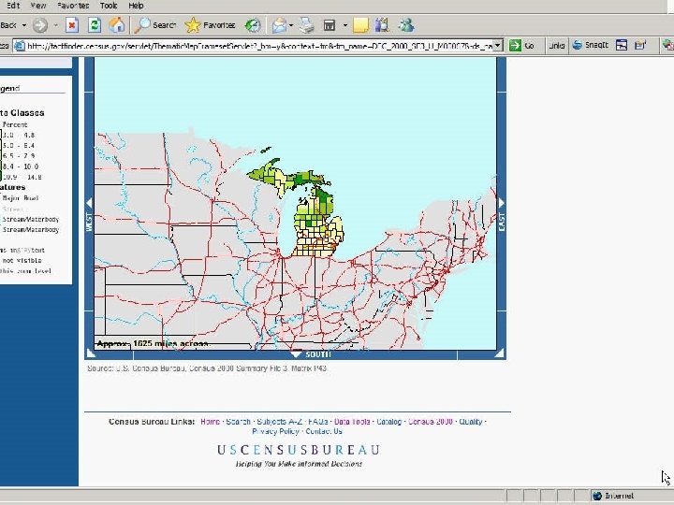Open the Quality link
674x505 pixels.
471,422
